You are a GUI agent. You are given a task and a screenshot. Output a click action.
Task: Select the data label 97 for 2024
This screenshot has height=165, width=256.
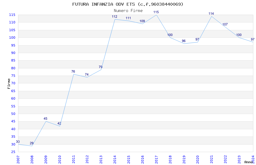[253, 39]
